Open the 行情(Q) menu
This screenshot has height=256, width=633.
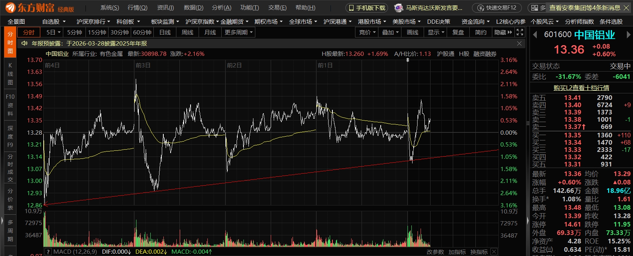click(x=137, y=8)
